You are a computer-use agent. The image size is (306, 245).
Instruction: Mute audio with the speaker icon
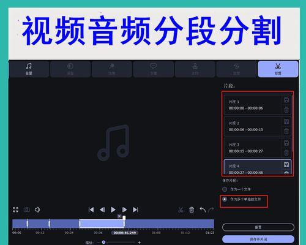point(37,209)
